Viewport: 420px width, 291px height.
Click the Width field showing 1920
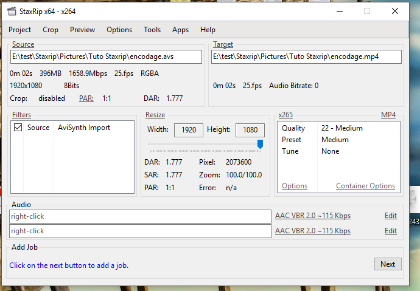point(189,130)
